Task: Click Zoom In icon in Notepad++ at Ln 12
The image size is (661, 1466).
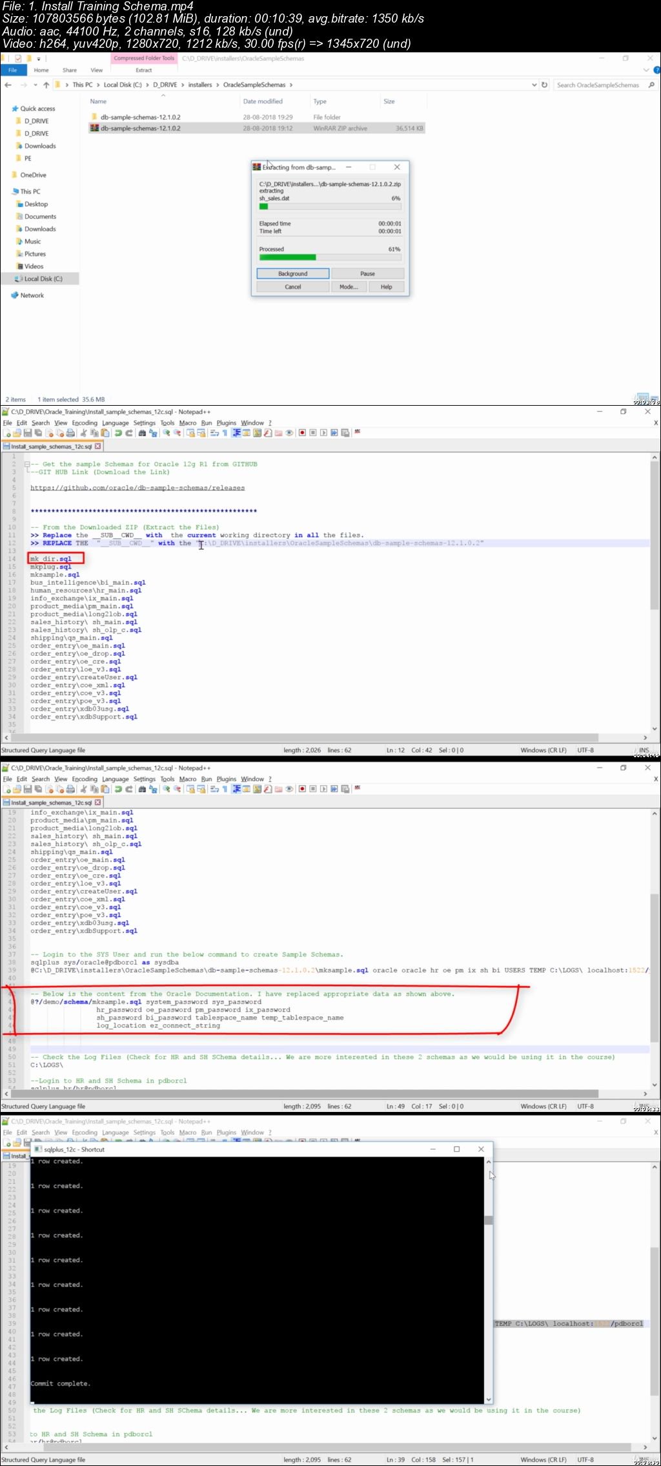Action: pyautogui.click(x=167, y=433)
